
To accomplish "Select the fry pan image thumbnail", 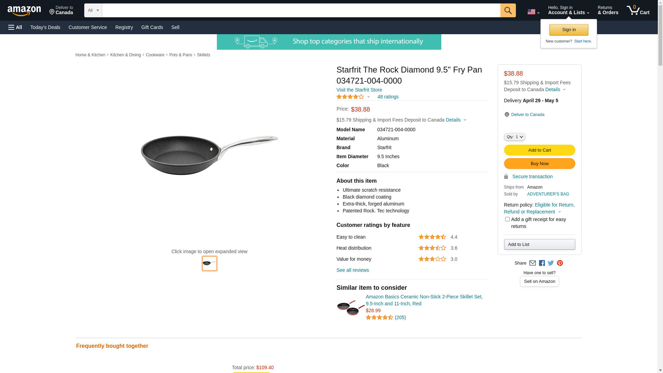I will [x=210, y=264].
